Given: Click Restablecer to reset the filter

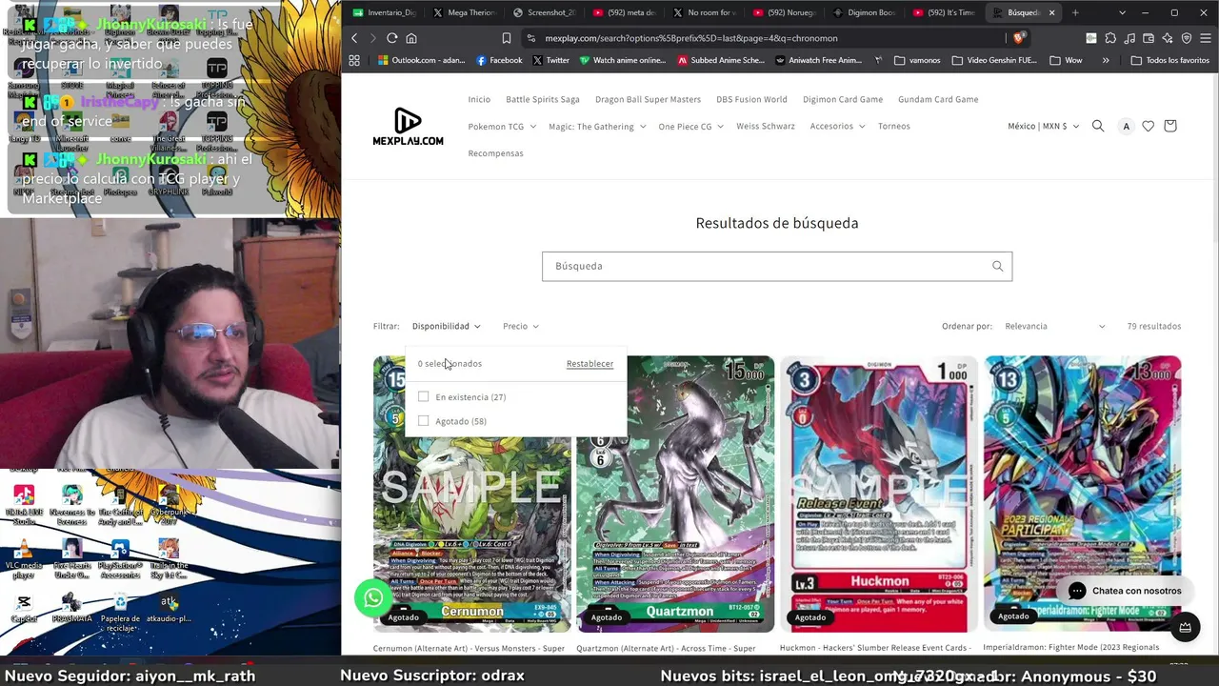Looking at the screenshot, I should pyautogui.click(x=590, y=363).
